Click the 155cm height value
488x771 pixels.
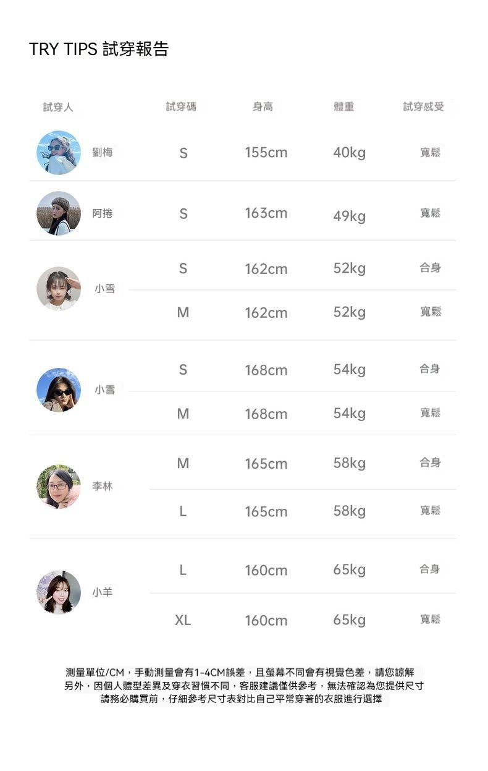pos(266,153)
